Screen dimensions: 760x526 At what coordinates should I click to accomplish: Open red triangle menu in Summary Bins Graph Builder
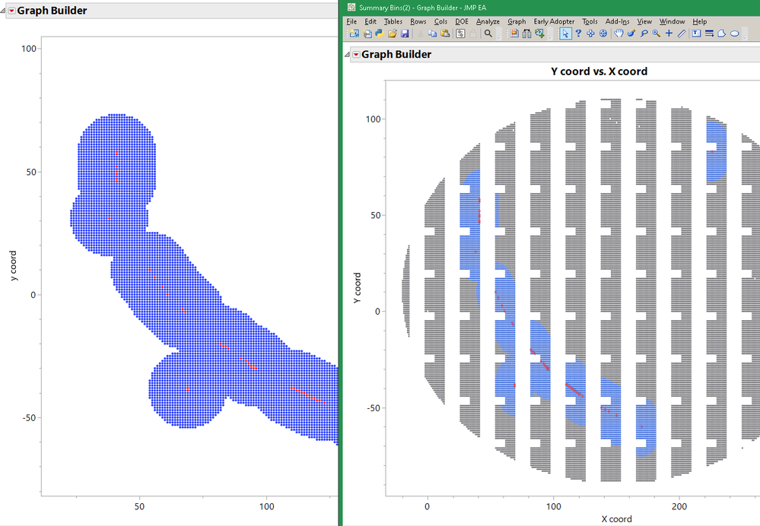pyautogui.click(x=356, y=54)
